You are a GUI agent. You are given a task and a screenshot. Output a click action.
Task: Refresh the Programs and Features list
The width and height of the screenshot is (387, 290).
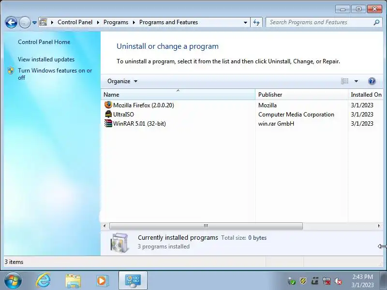(x=256, y=22)
